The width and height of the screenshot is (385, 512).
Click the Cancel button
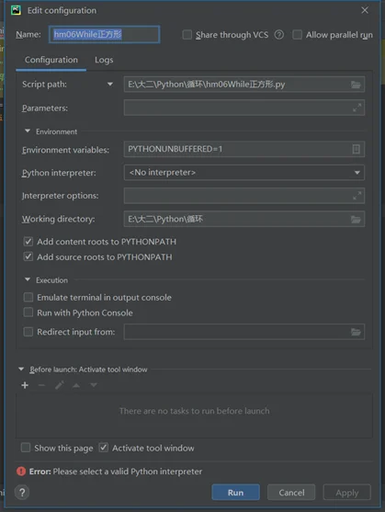click(291, 493)
